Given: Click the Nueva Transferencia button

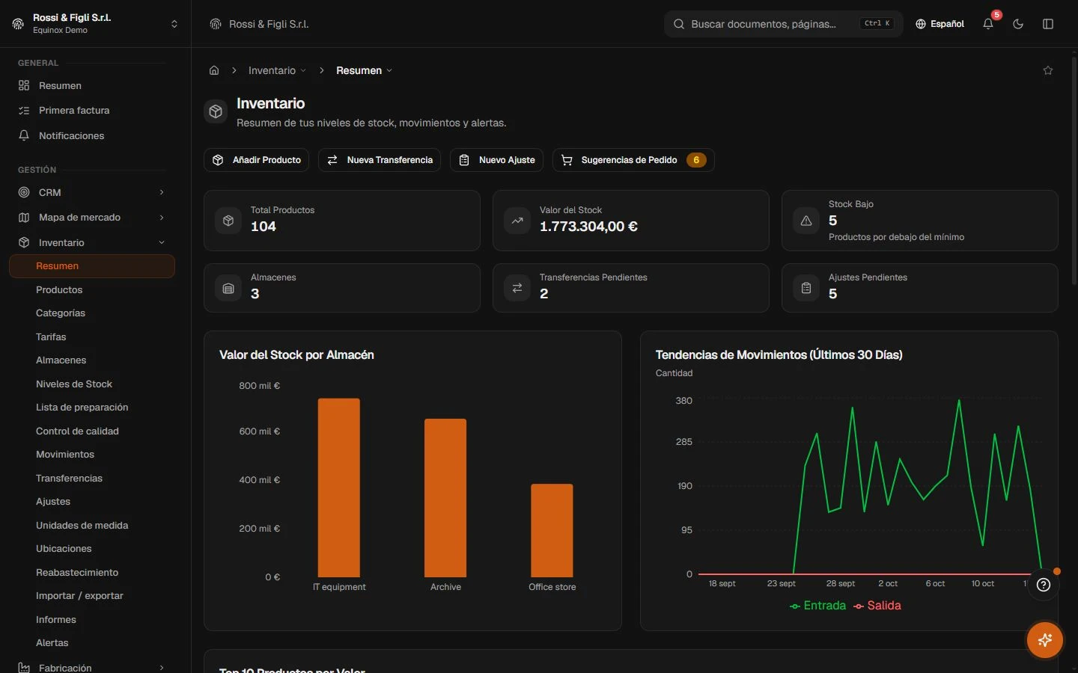Looking at the screenshot, I should pyautogui.click(x=380, y=160).
